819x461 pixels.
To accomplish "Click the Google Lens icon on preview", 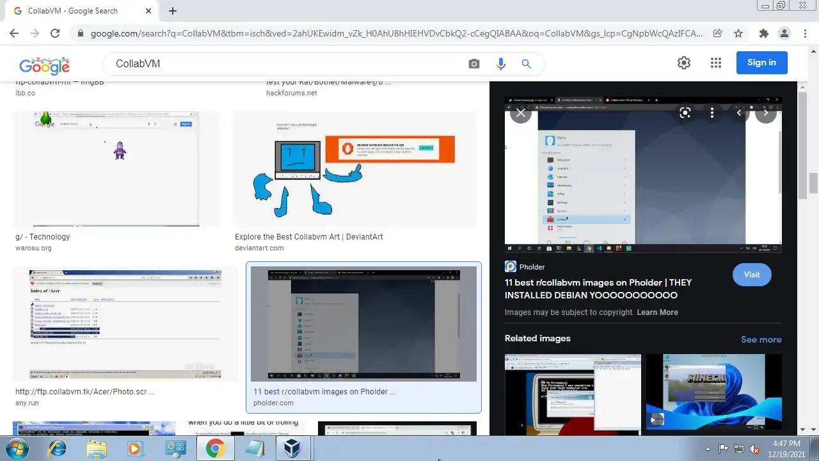I will coord(685,113).
